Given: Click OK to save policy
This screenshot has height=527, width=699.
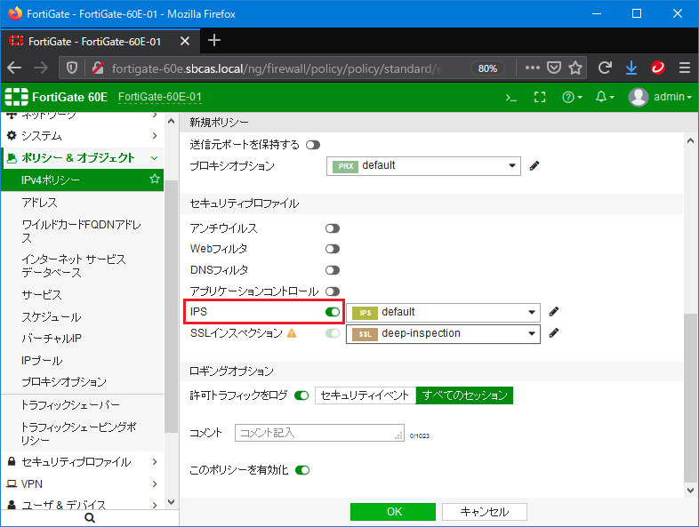Looking at the screenshot, I should pos(393,512).
